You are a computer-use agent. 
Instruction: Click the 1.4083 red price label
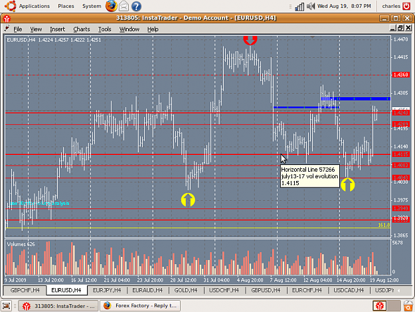click(400, 165)
